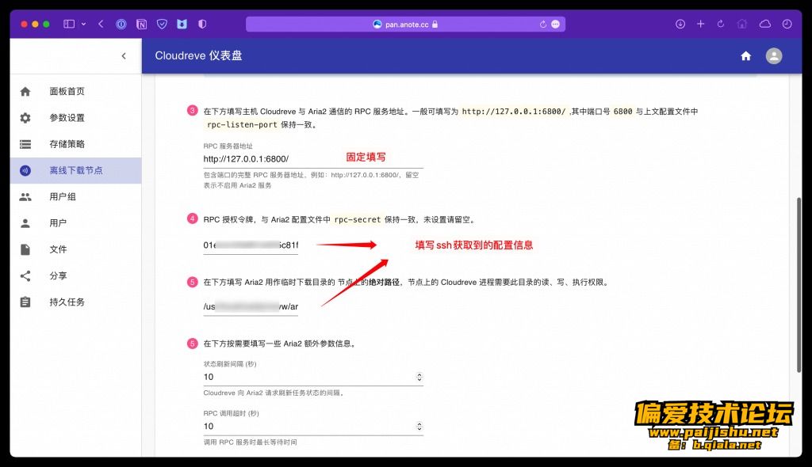
Task: Click the 状态刷新间隔 (秒) number field
Action: [312, 377]
